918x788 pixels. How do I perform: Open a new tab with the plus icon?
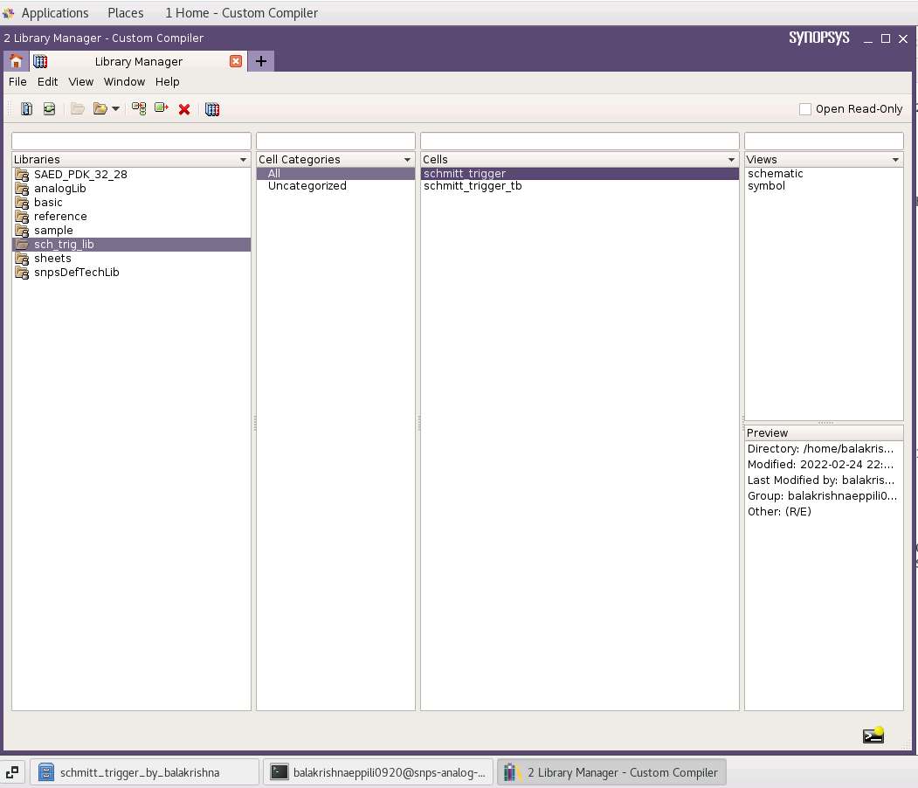(x=260, y=61)
